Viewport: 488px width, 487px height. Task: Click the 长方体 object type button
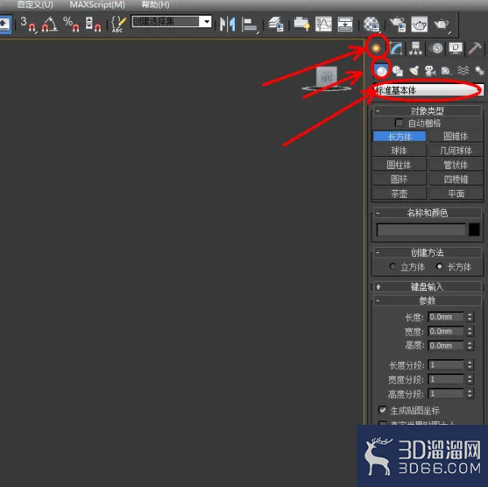pos(400,137)
